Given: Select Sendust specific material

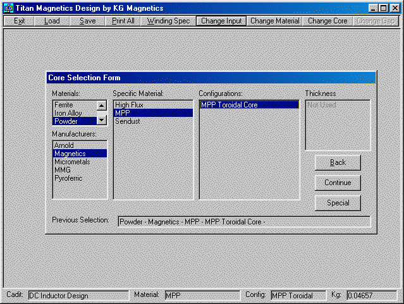Looking at the screenshot, I should point(153,121).
